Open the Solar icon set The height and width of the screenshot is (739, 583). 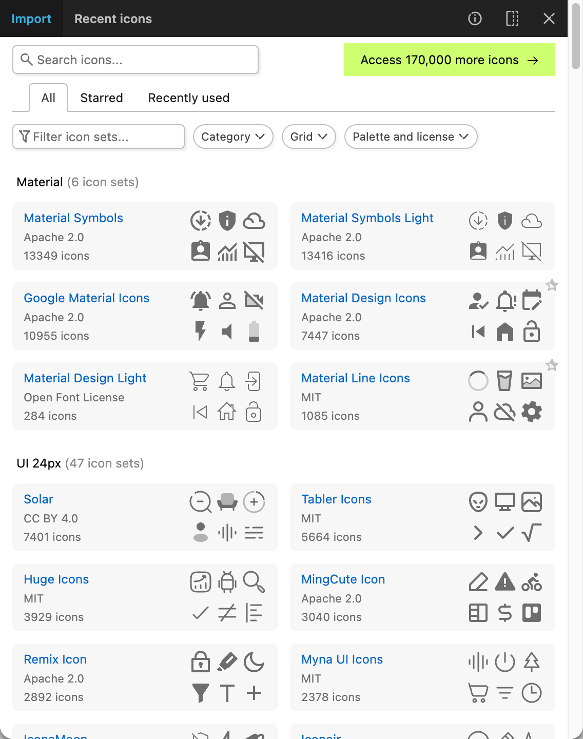[38, 499]
